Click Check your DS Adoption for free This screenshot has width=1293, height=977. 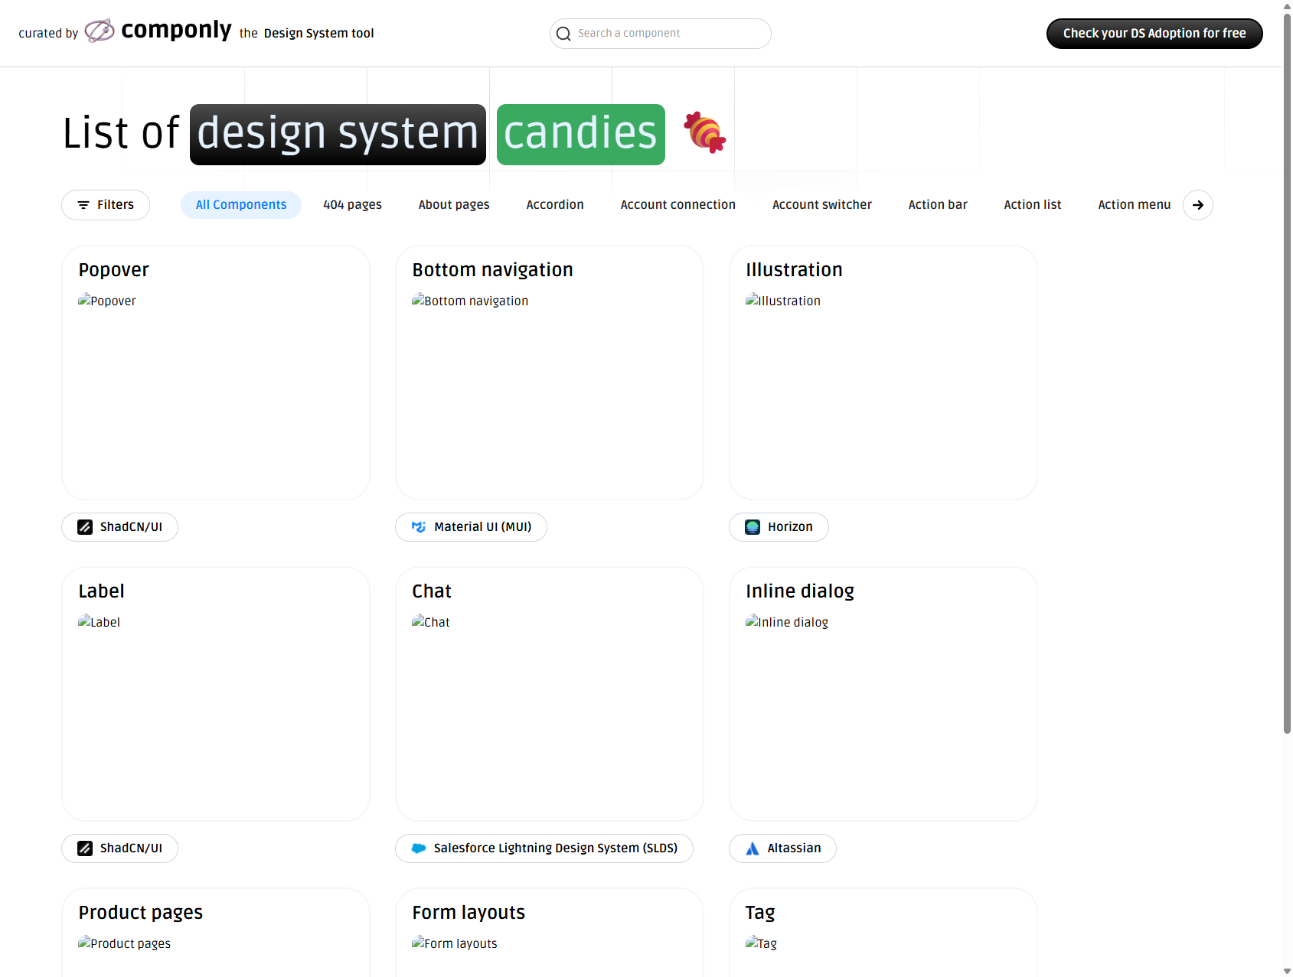point(1154,34)
